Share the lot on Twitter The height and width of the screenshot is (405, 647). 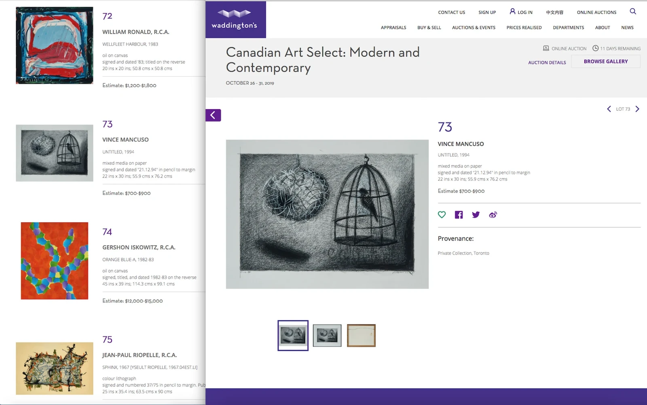pyautogui.click(x=476, y=214)
